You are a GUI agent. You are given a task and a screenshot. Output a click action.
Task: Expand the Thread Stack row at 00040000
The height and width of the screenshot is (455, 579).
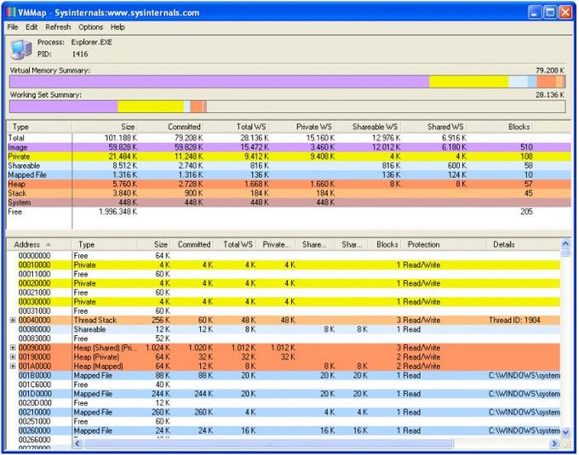(13, 320)
